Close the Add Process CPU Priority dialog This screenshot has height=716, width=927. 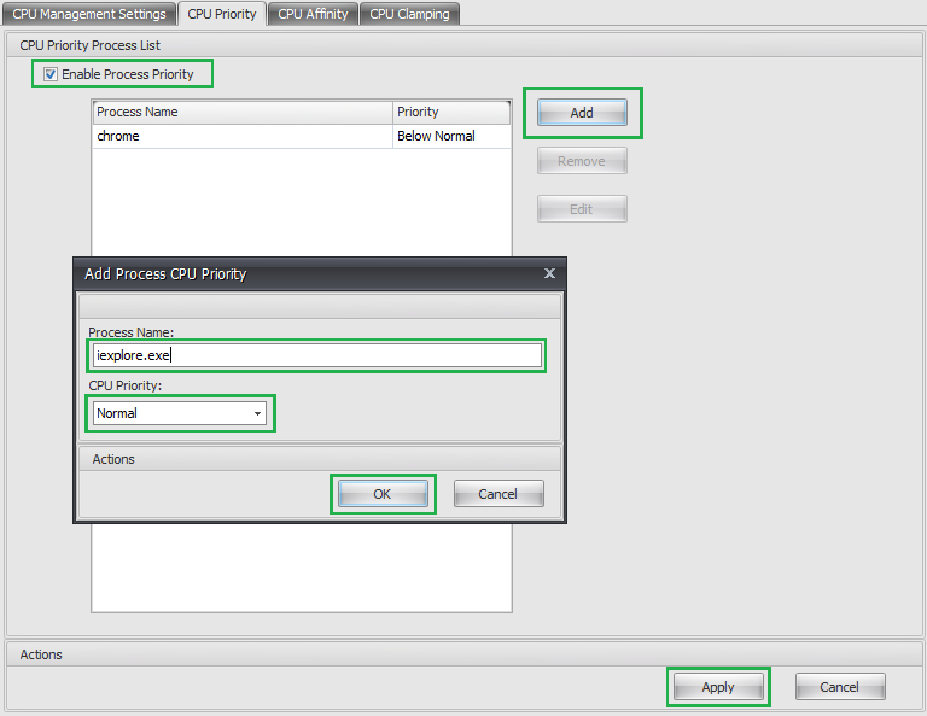coord(549,273)
